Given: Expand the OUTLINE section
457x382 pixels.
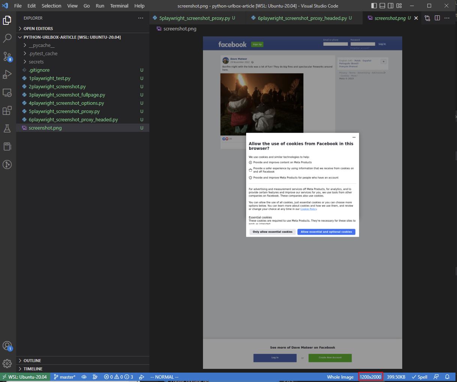Looking at the screenshot, I should 32,361.
